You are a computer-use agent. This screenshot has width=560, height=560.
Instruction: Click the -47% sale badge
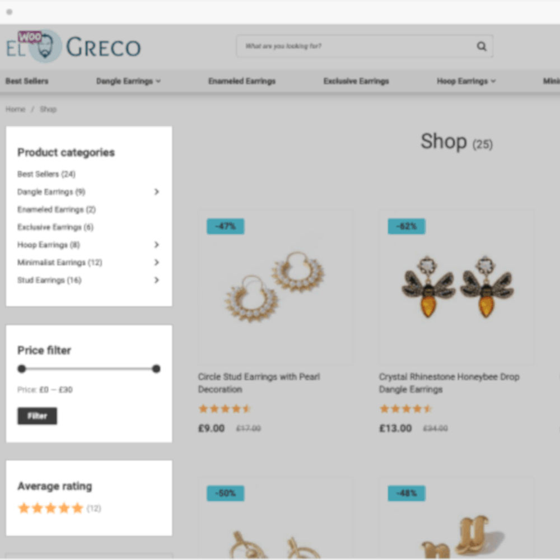(225, 226)
